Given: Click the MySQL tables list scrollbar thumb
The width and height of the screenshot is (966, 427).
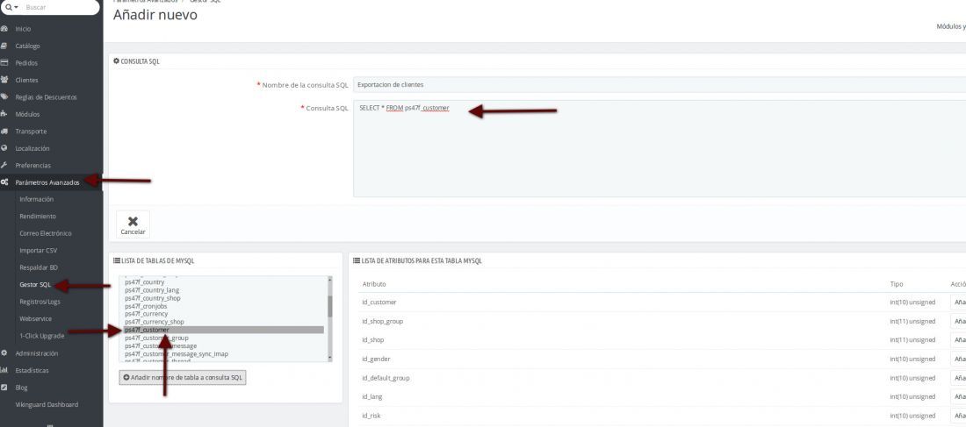Looking at the screenshot, I should 329,306.
